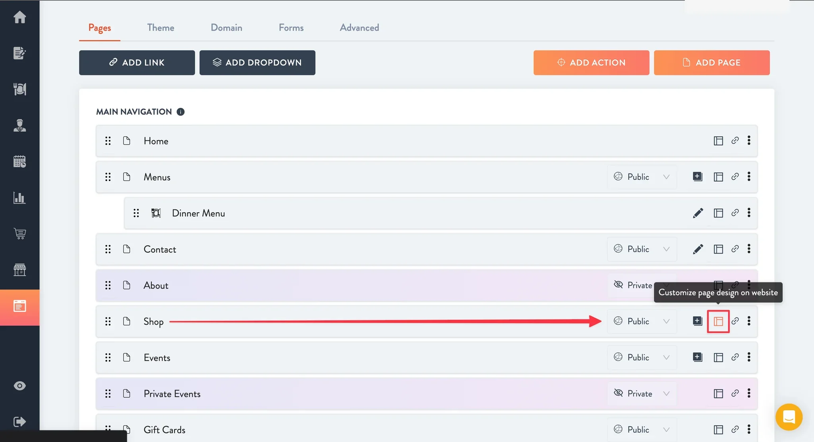
Task: Edit the Dinner Menu with pencil icon
Action: coord(698,213)
